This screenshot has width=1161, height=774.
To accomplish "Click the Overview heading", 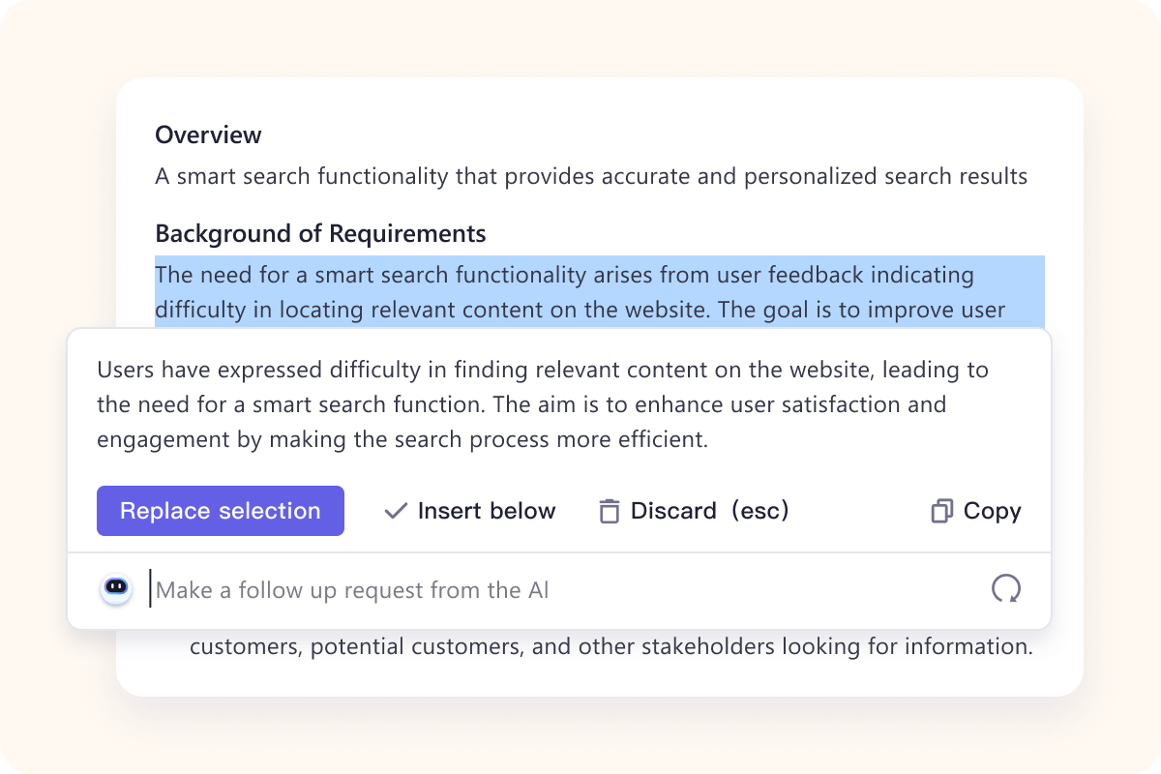I will pos(208,135).
